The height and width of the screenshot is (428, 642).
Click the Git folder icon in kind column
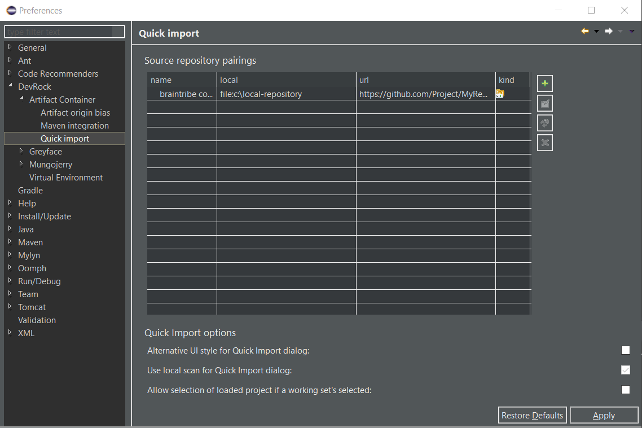pyautogui.click(x=500, y=94)
